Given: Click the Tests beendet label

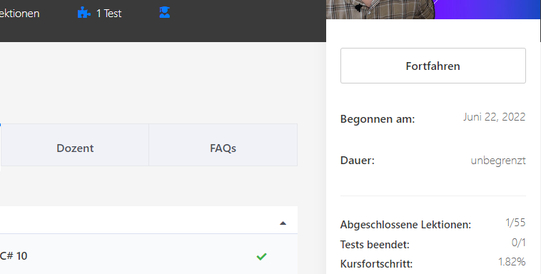Looking at the screenshot, I should pos(375,245).
